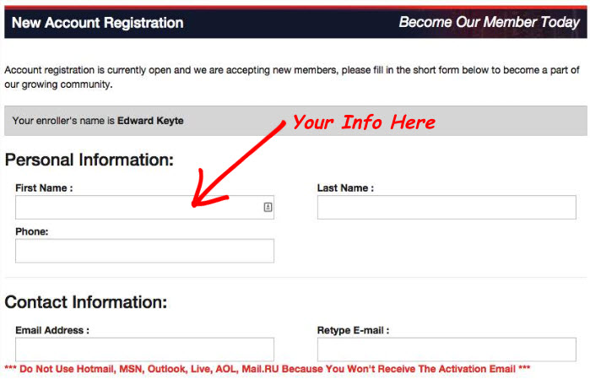Select the Phone input field
Viewport: 590px width, 380px height.
[x=144, y=251]
